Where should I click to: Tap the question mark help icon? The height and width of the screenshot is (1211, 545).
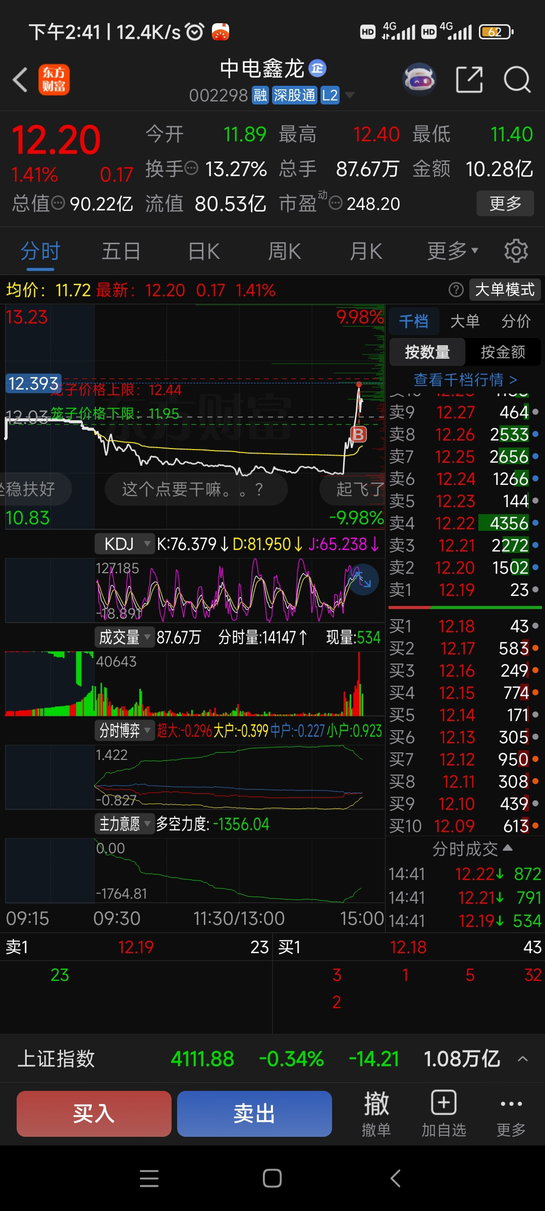(456, 290)
